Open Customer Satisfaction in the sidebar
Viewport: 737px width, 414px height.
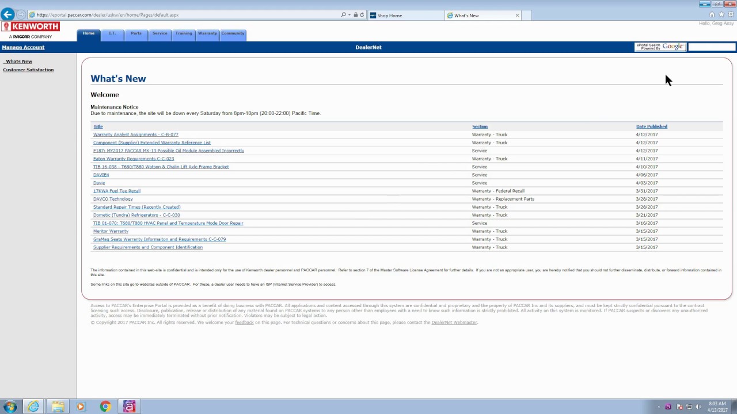point(28,70)
